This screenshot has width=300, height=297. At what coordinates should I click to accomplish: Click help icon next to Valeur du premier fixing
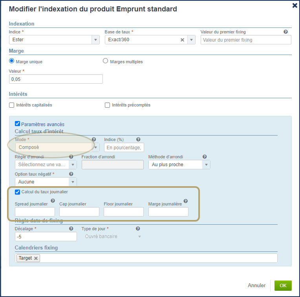285,32
